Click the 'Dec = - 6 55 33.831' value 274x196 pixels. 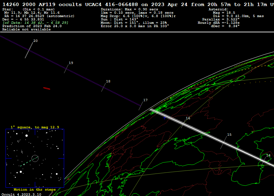[23, 19]
